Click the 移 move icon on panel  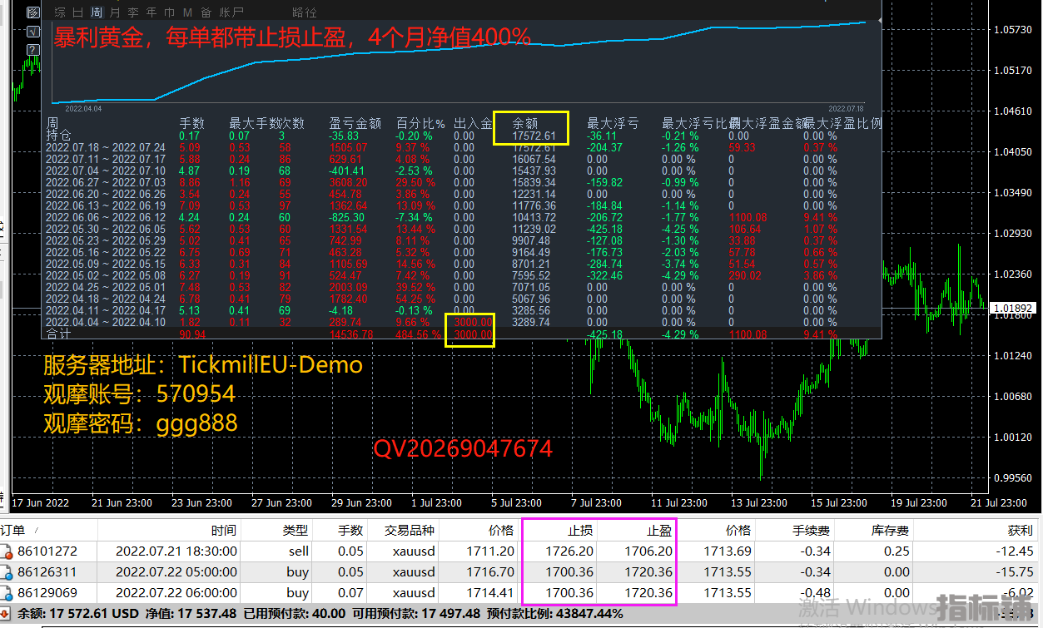pyautogui.click(x=33, y=12)
